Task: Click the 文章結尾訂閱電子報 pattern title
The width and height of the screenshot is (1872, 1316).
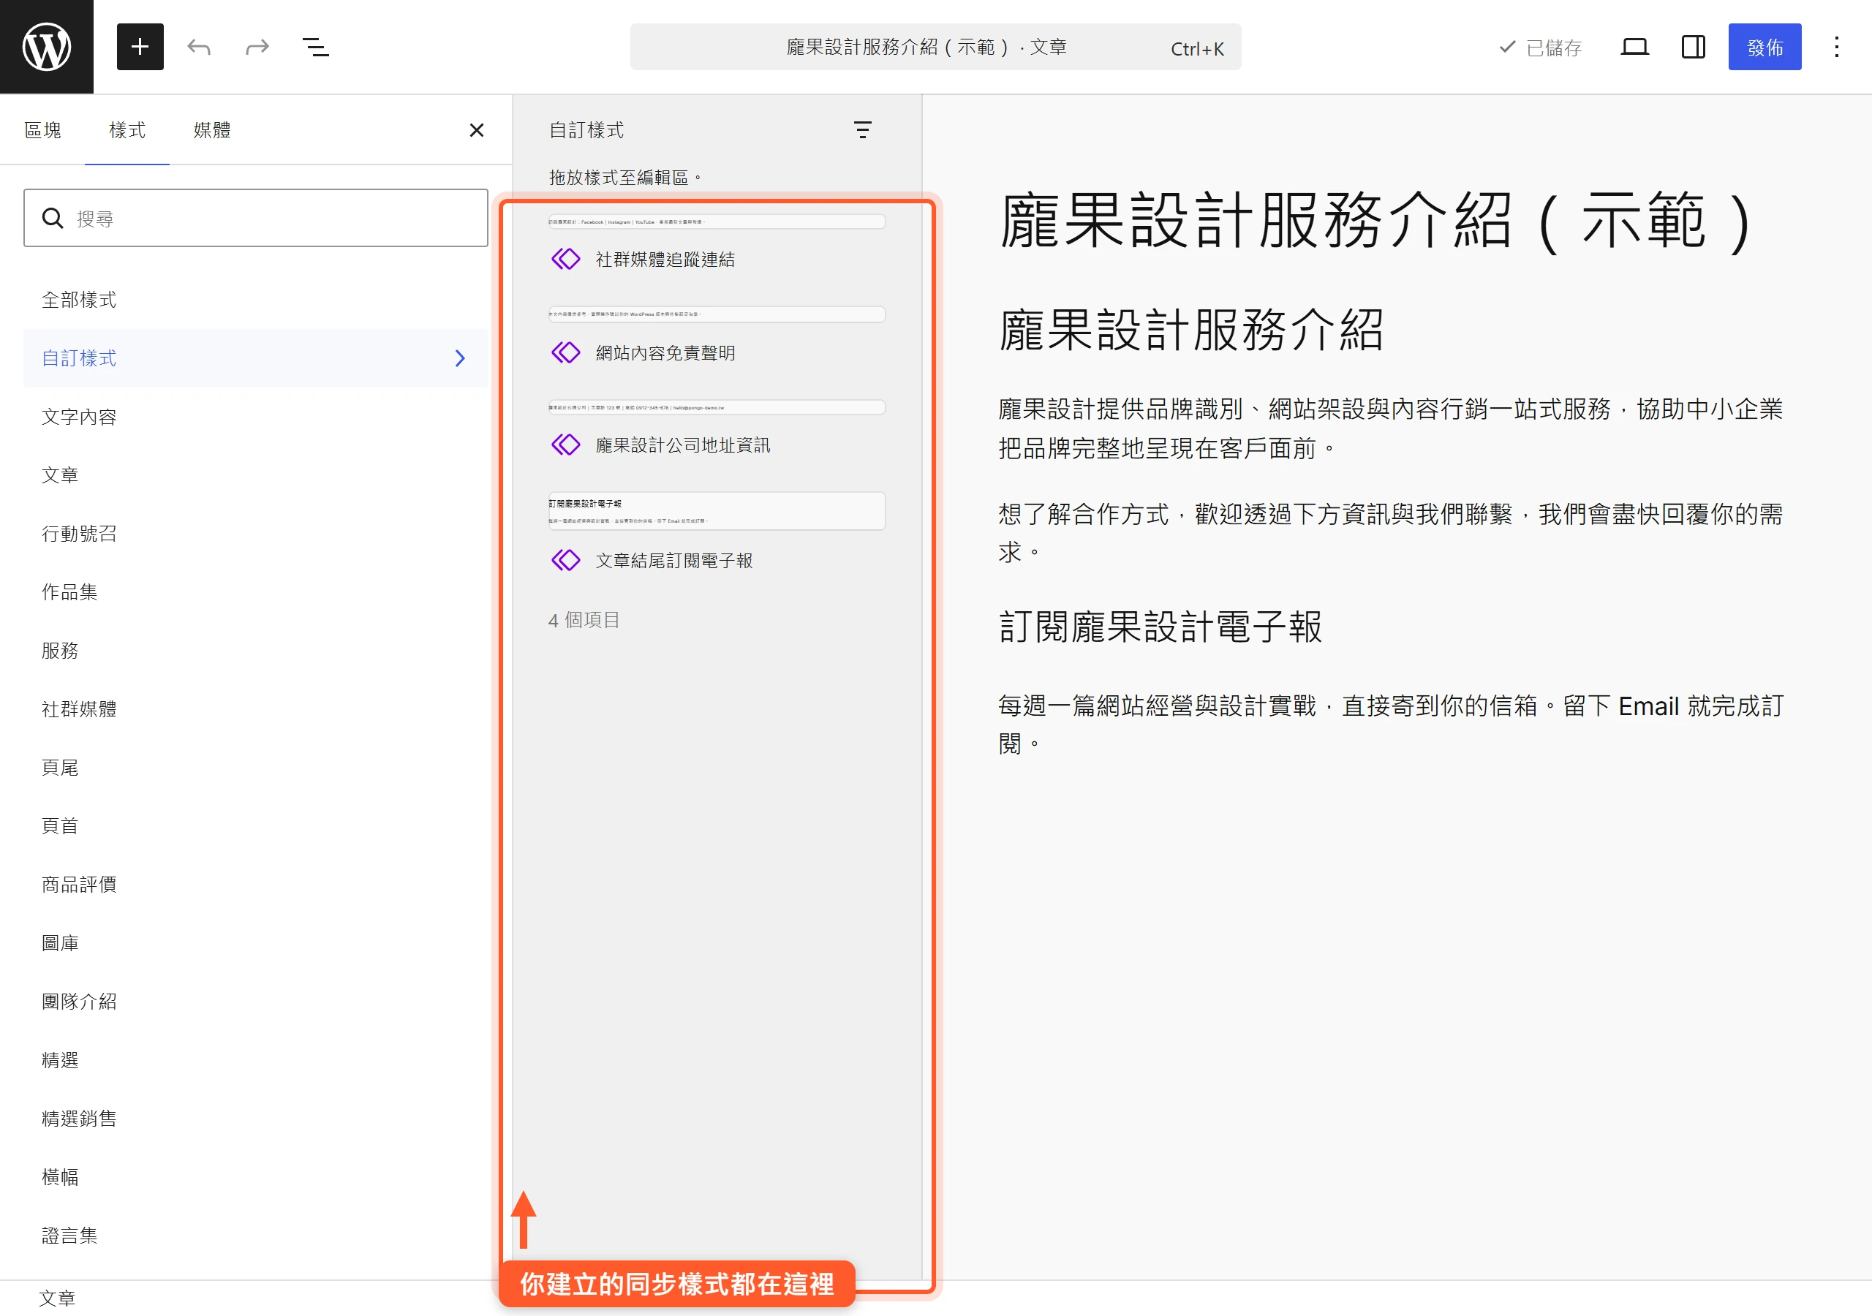Action: coord(674,560)
